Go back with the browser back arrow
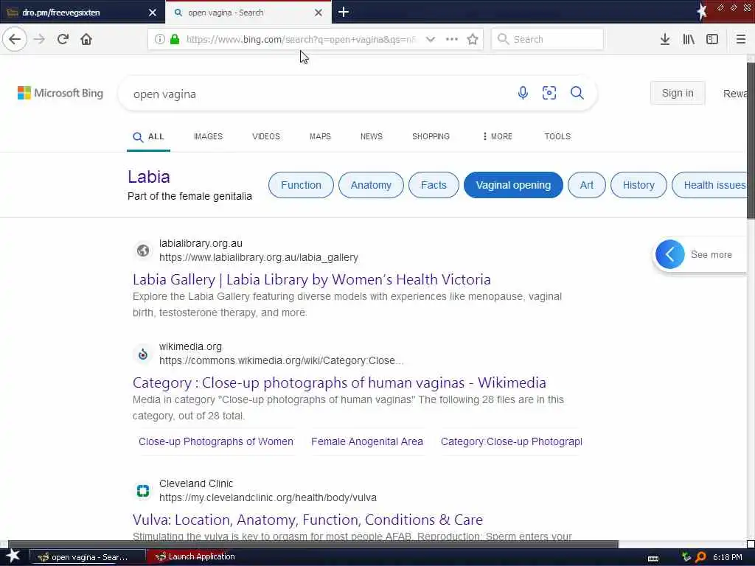 coord(15,39)
